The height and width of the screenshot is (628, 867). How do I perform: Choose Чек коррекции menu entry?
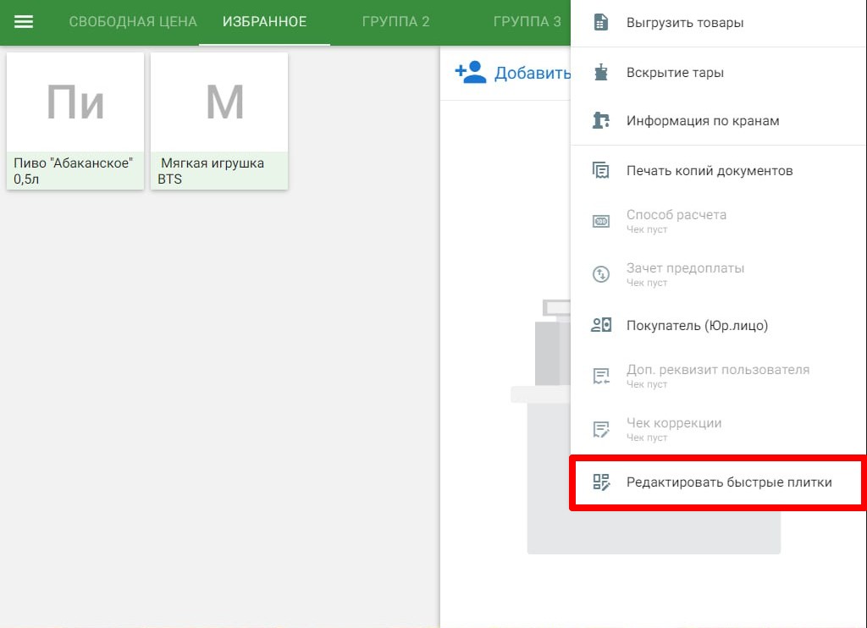click(x=718, y=429)
